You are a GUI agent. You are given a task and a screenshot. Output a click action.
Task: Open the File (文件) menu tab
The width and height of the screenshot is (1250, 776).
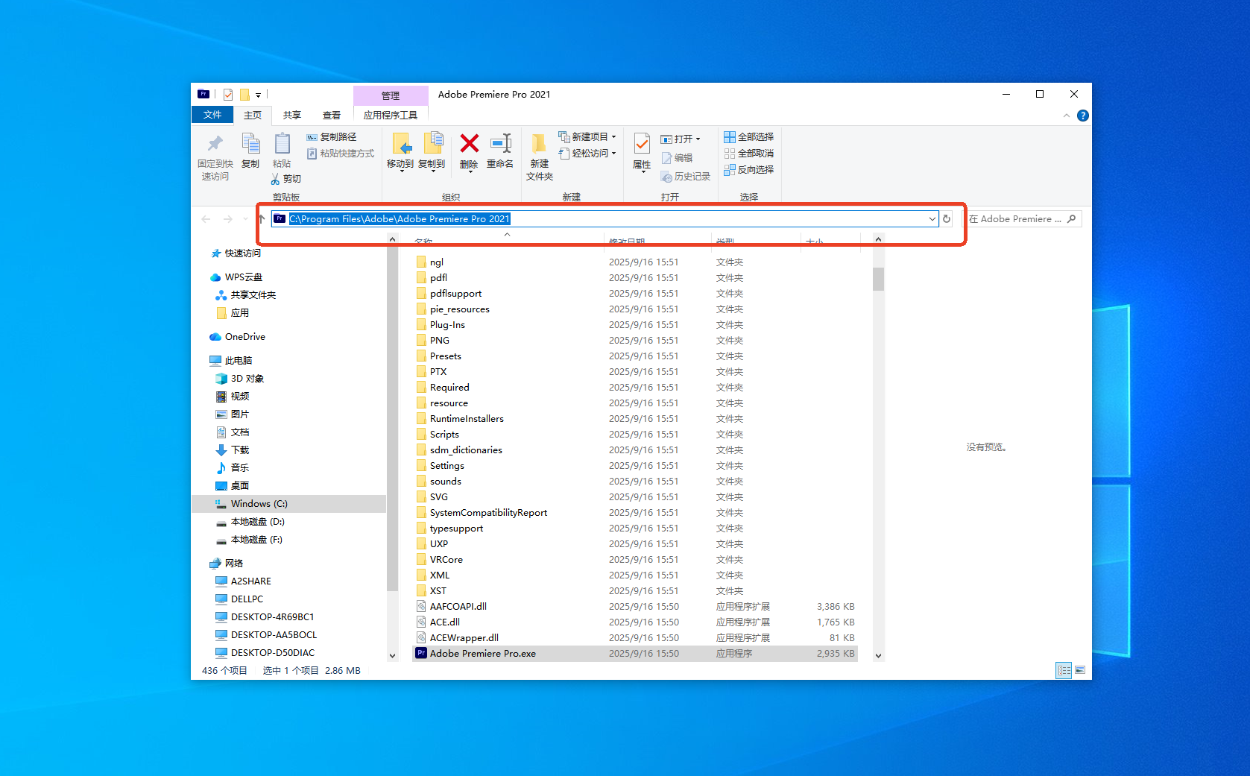[212, 115]
